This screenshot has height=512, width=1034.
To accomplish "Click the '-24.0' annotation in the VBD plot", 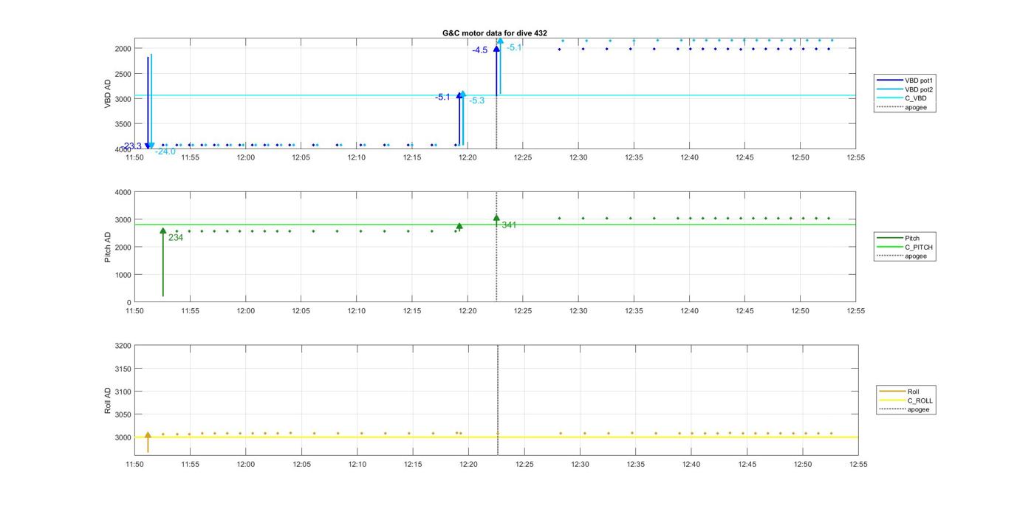I will (165, 151).
